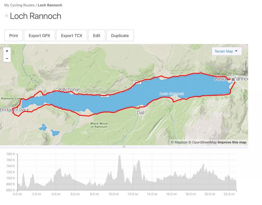The width and height of the screenshot is (262, 205).
Task: Edit the Loch Rannoch route
Action: coord(97,35)
